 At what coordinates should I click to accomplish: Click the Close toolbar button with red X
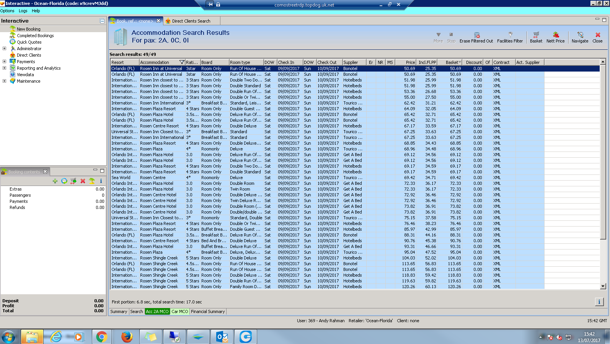tap(597, 37)
